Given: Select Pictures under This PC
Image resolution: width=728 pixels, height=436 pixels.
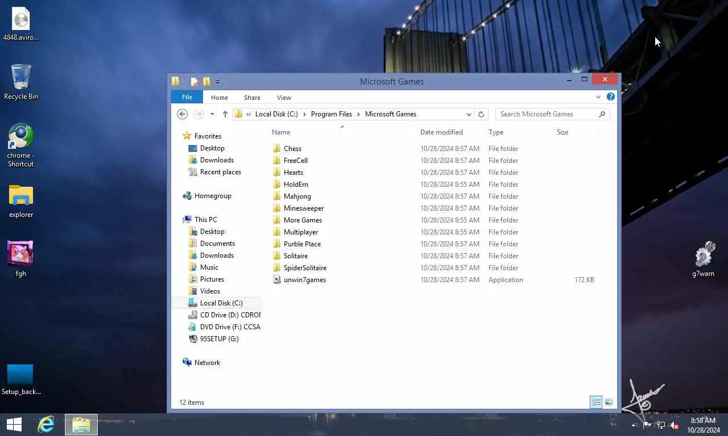Looking at the screenshot, I should click(x=212, y=279).
